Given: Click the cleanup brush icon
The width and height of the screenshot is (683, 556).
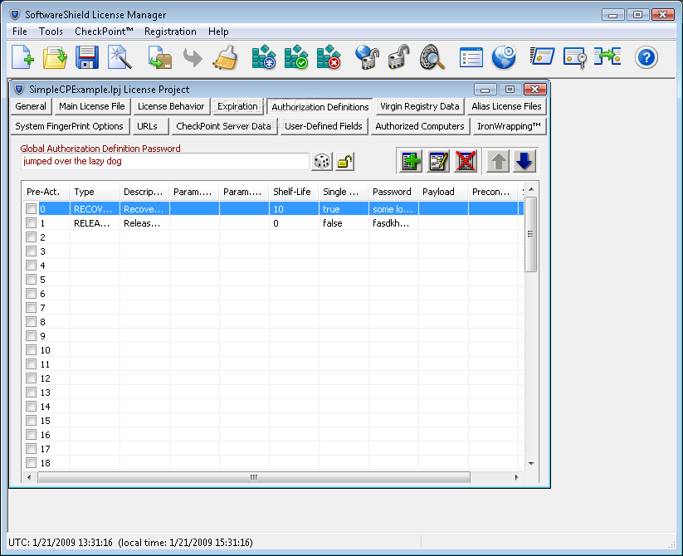Looking at the screenshot, I should pyautogui.click(x=225, y=57).
